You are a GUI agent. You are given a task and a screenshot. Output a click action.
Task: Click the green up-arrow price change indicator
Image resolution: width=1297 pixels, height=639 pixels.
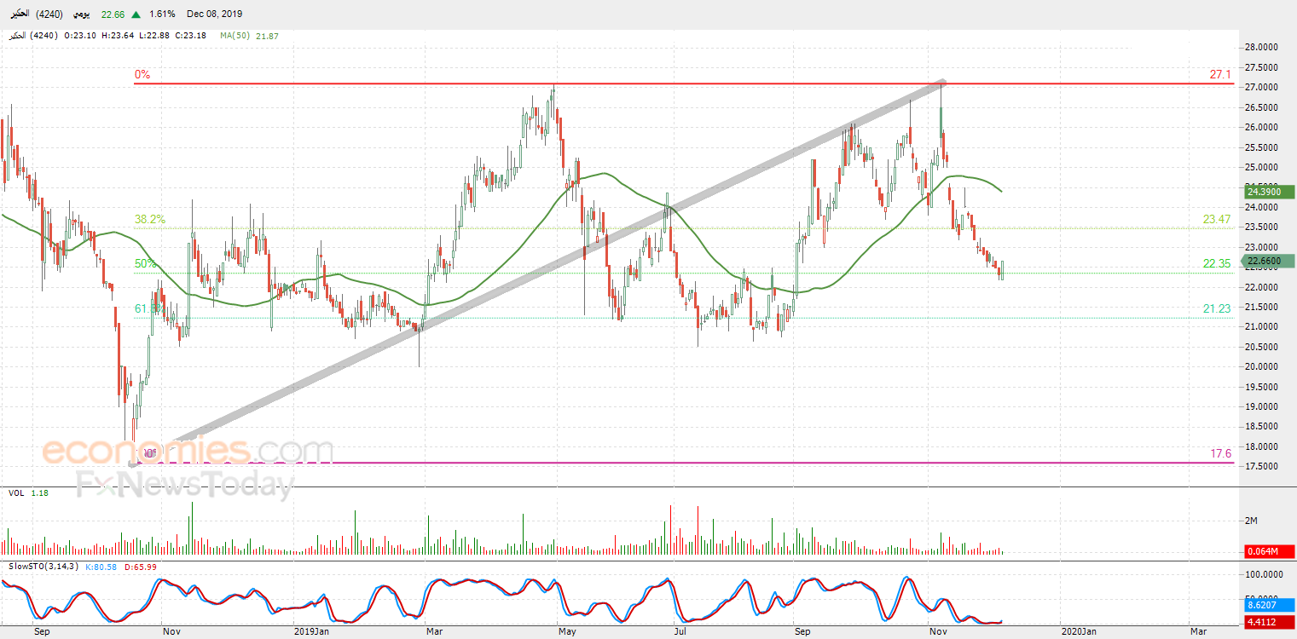[x=136, y=14]
